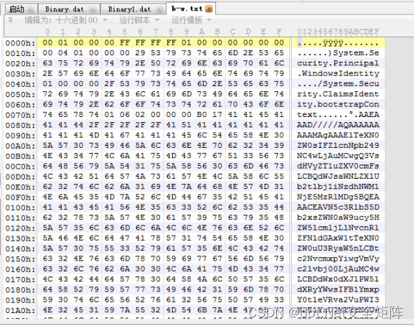This screenshot has width=414, height=326.
Task: Click ASCII text "dXRyYWwsIFB1Ymxp"
Action: point(338,290)
